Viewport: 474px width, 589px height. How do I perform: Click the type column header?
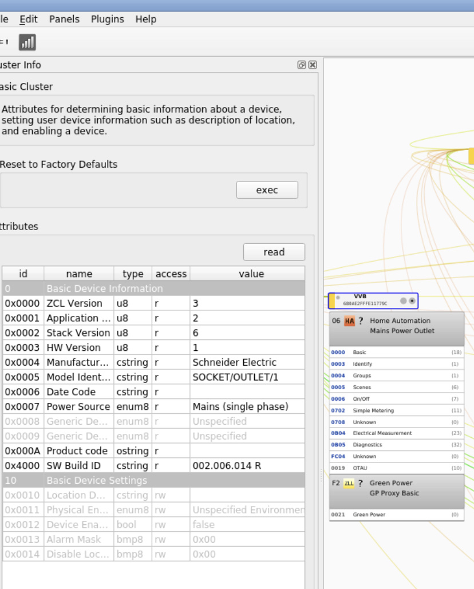pyautogui.click(x=133, y=274)
